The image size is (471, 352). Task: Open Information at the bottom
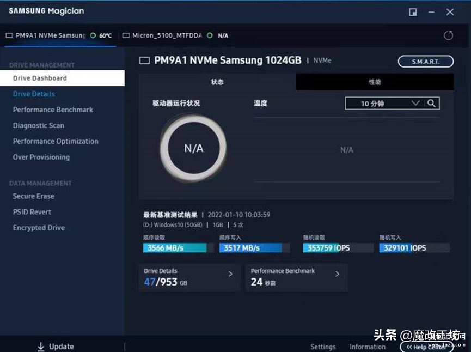[368, 347]
